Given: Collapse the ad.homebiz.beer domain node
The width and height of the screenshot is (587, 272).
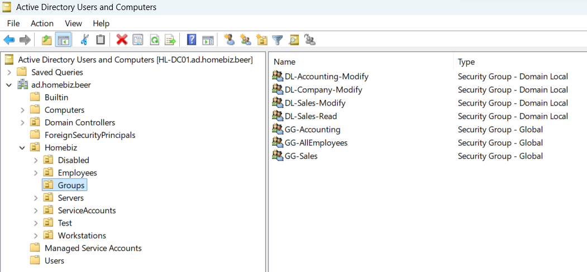Looking at the screenshot, I should click(9, 85).
